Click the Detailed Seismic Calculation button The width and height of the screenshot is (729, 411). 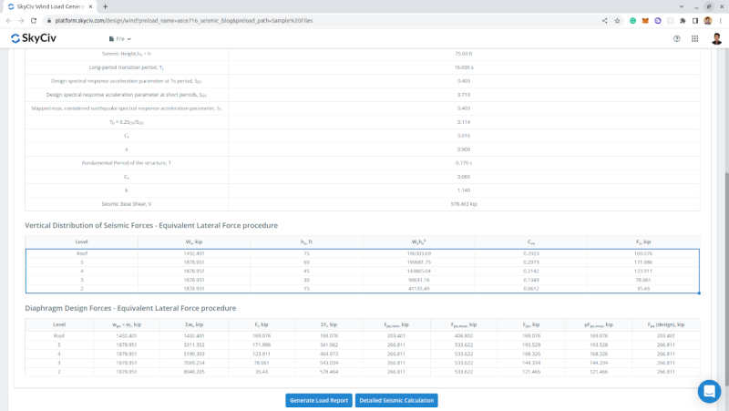395,400
